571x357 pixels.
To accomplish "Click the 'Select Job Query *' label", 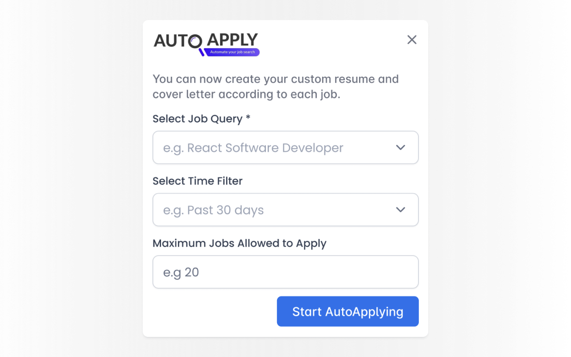I will 201,119.
